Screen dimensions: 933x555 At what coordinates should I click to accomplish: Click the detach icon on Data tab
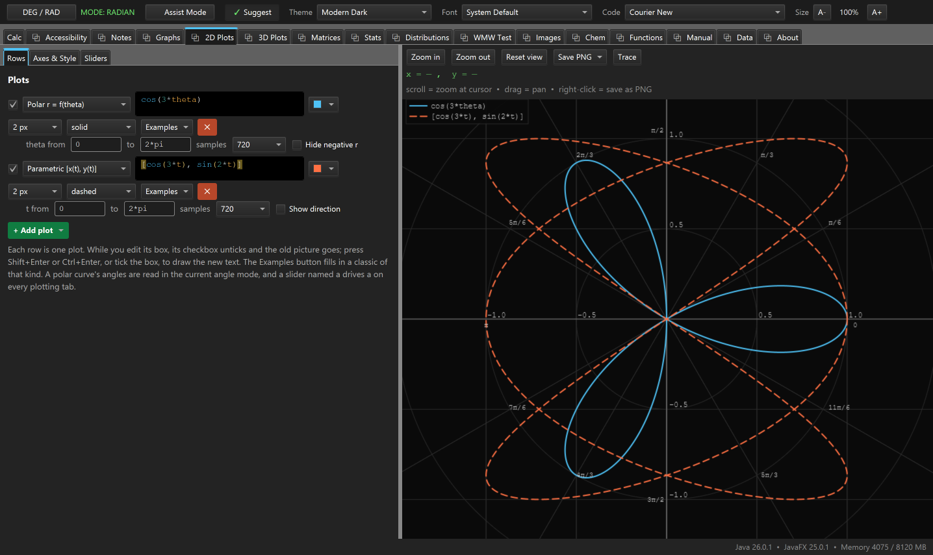point(728,38)
